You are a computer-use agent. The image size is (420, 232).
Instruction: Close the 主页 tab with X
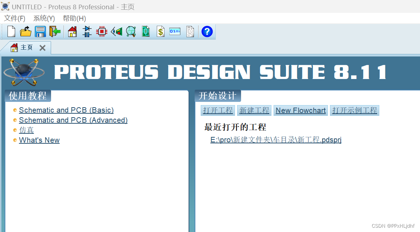click(42, 48)
